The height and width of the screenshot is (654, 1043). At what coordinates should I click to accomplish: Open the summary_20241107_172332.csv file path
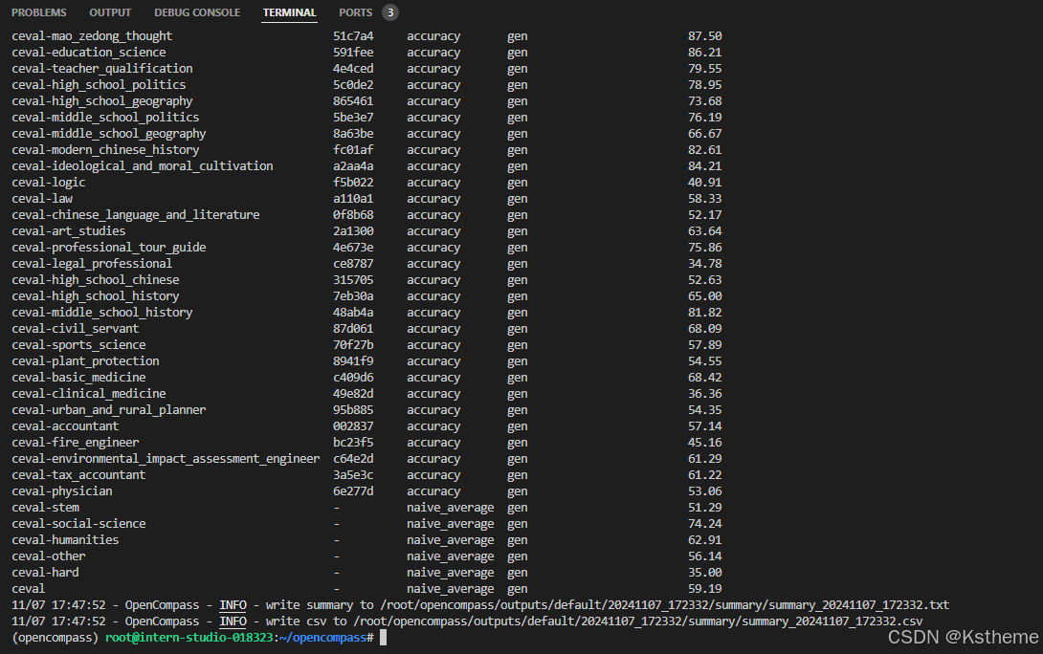pos(638,621)
